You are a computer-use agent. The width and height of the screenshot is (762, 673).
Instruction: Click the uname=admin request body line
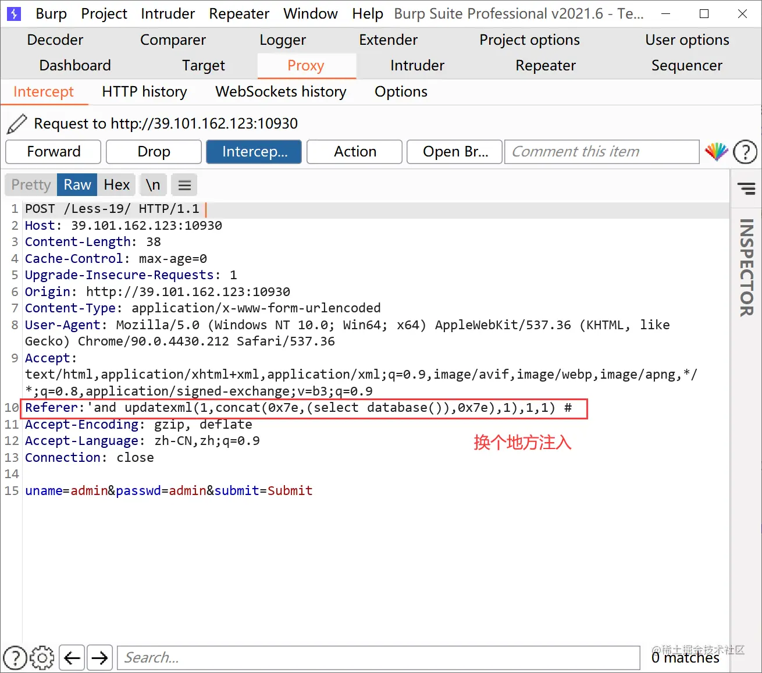[x=169, y=491]
